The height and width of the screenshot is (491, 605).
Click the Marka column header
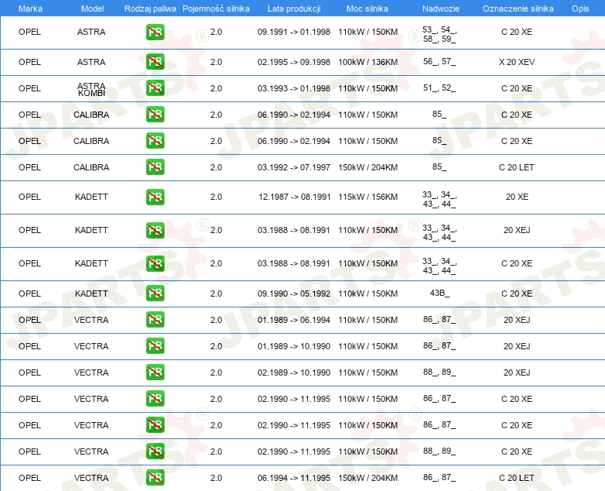click(30, 9)
